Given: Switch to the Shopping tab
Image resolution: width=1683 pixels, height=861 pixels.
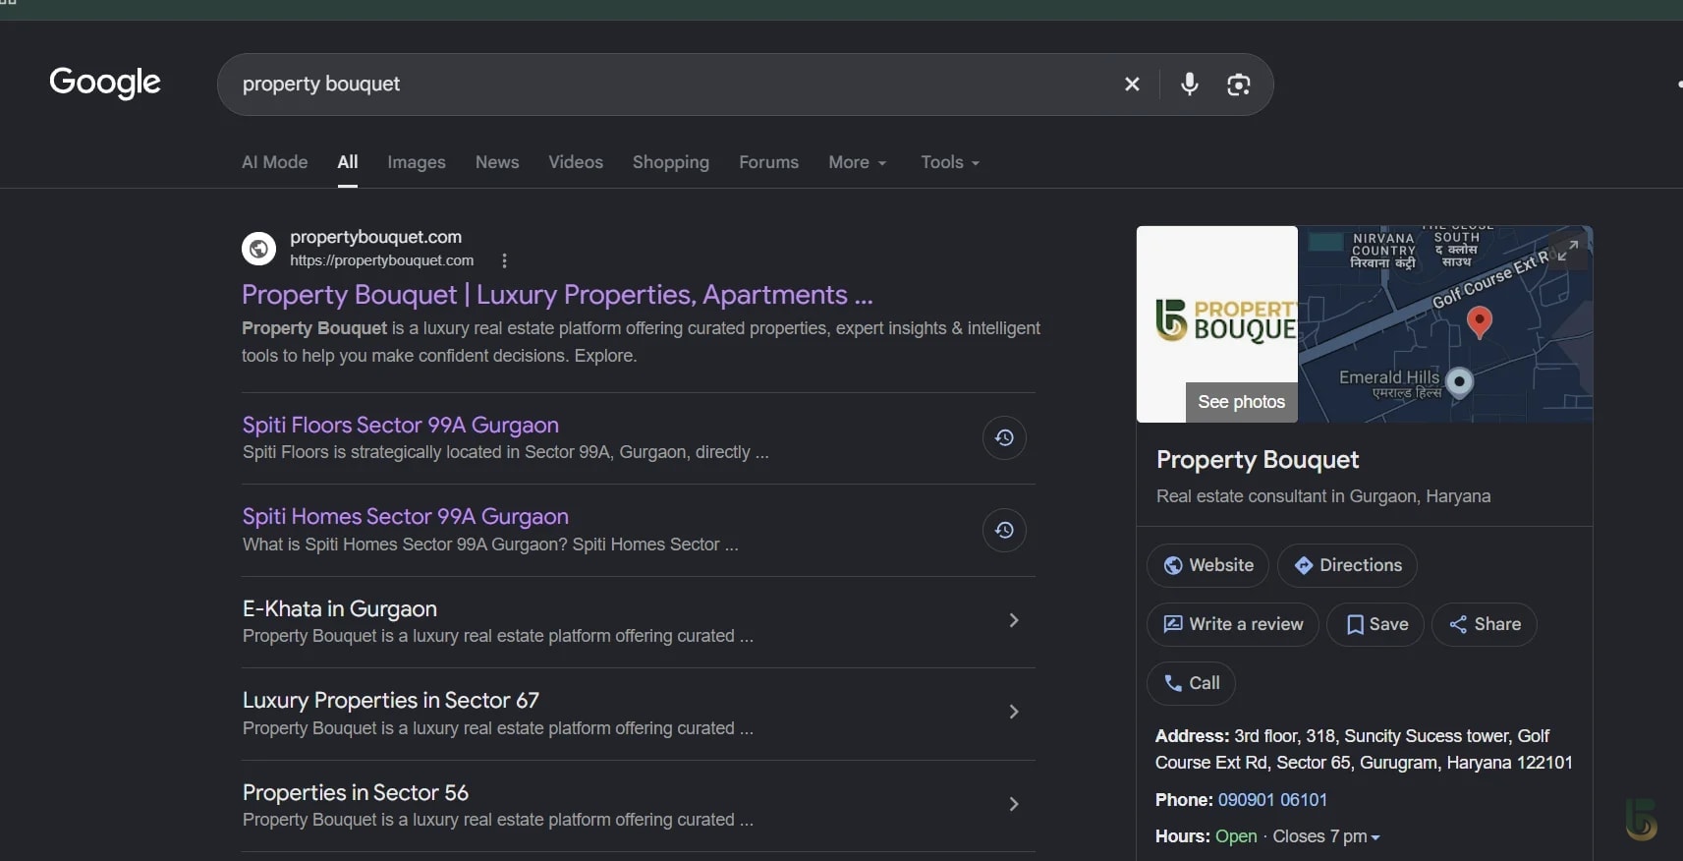Looking at the screenshot, I should tap(671, 162).
